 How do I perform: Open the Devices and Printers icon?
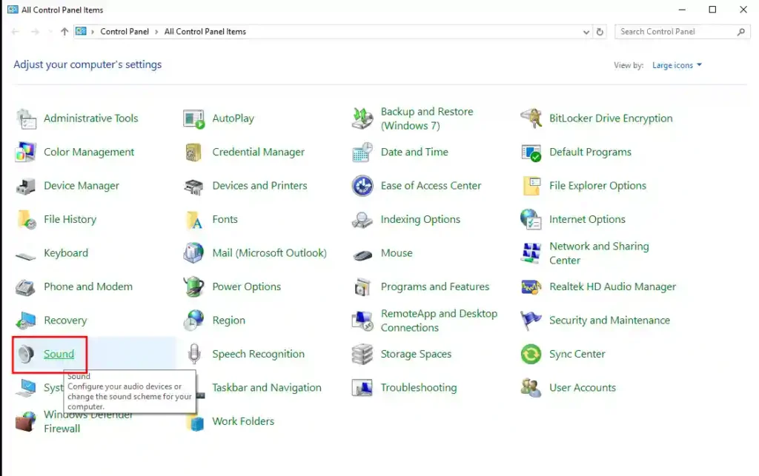193,187
